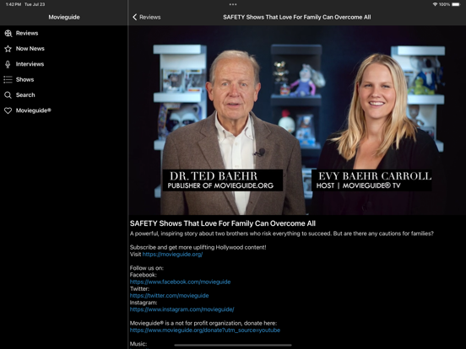The width and height of the screenshot is (466, 349).
Task: Open the Instagram movieguide link
Action: click(182, 309)
